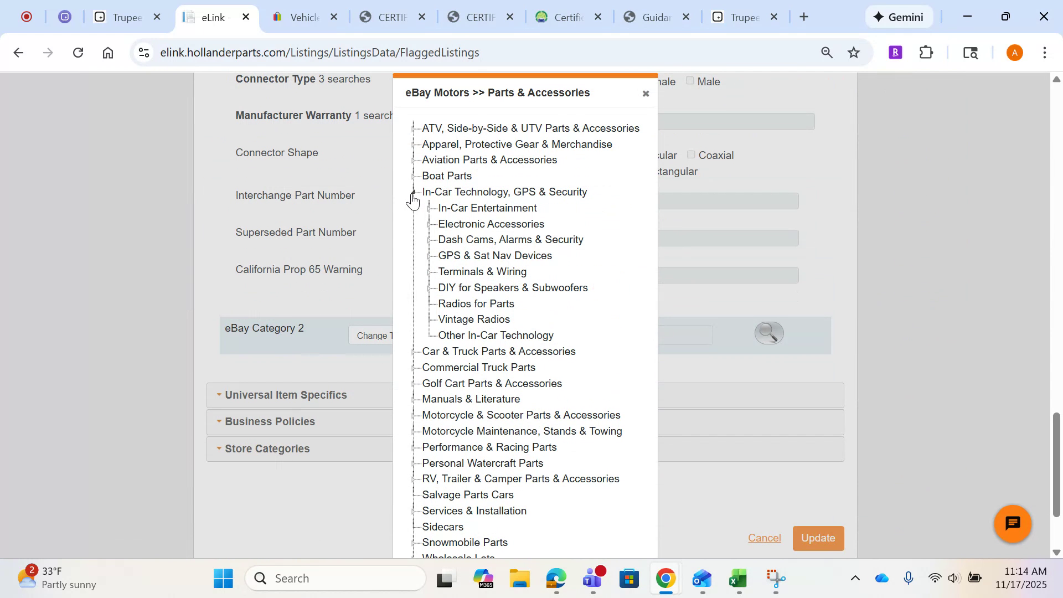Open the Gemini panel in the browser
The width and height of the screenshot is (1063, 598).
899,17
